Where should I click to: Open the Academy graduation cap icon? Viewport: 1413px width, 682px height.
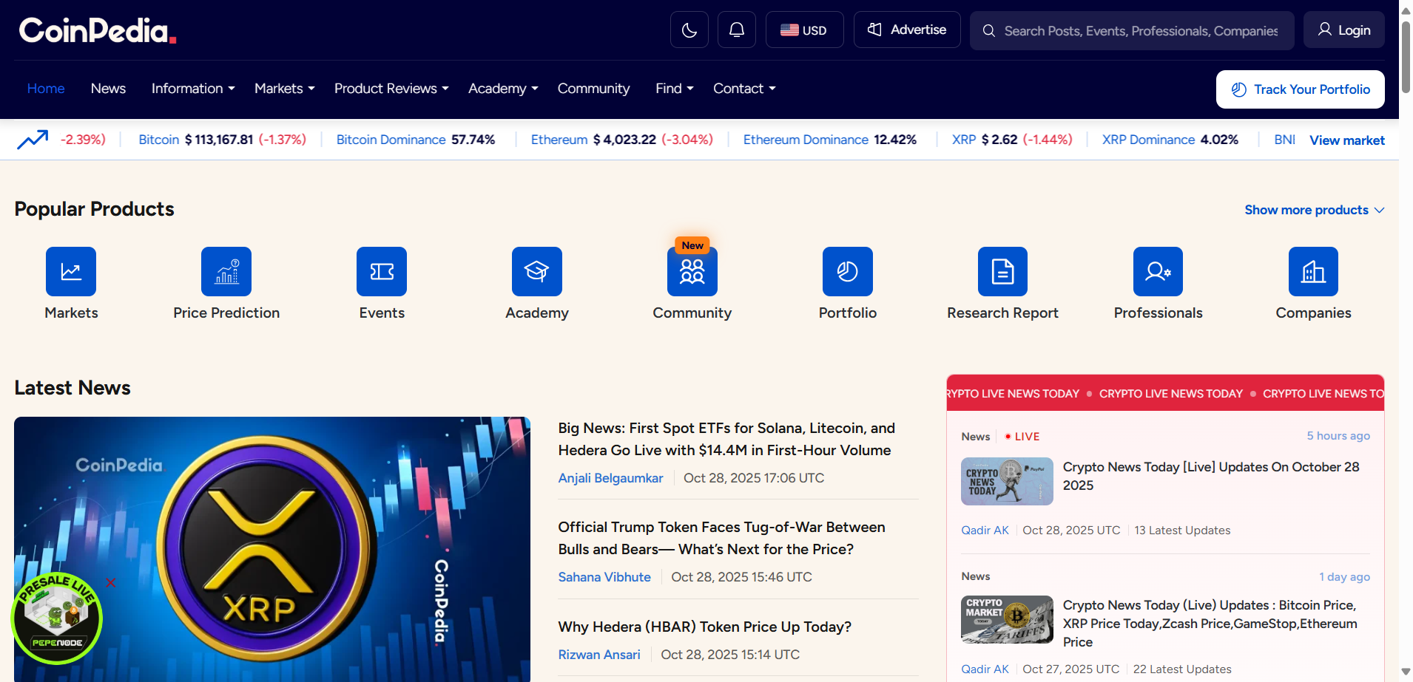537,272
